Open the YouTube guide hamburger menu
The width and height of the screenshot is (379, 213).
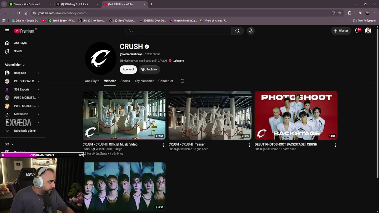pyautogui.click(x=7, y=31)
